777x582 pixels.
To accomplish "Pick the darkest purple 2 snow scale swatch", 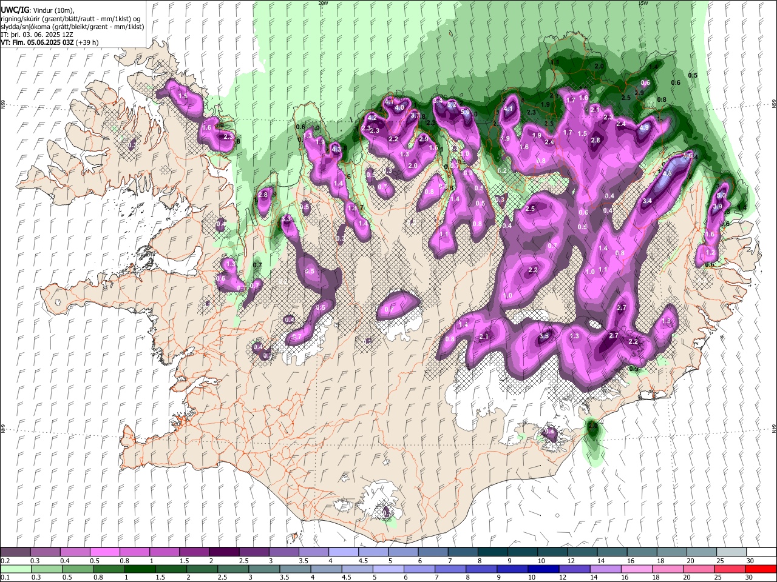I will [x=224, y=552].
